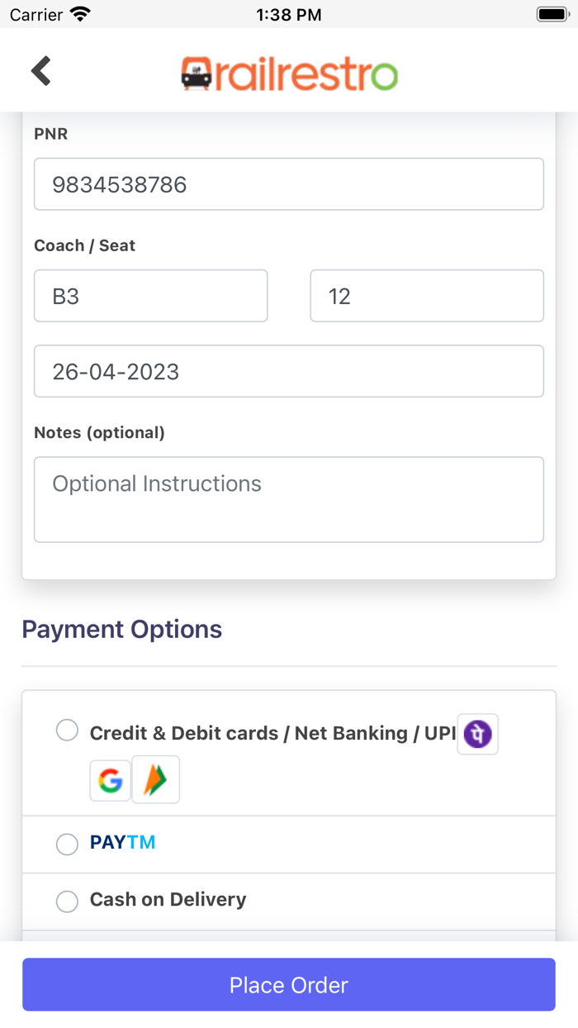This screenshot has height=1028, width=578.
Task: Tap the back arrow icon
Action: 41,71
